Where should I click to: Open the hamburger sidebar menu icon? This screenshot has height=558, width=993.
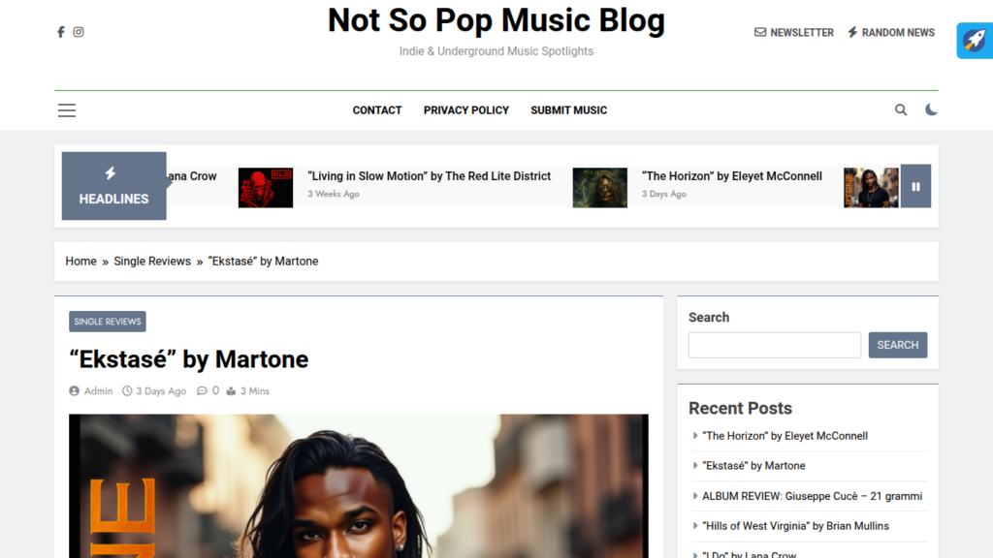click(67, 110)
